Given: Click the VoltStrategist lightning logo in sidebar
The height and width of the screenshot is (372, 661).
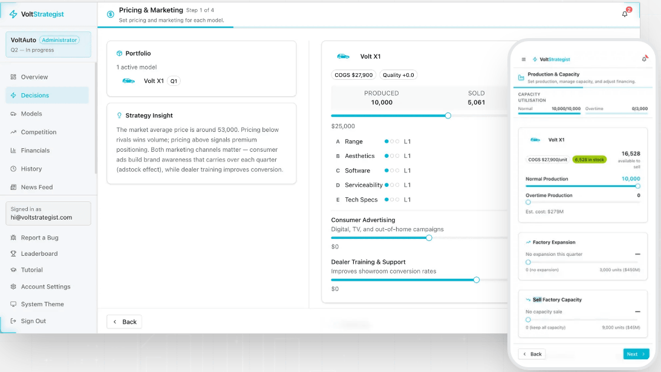Looking at the screenshot, I should pyautogui.click(x=13, y=14).
